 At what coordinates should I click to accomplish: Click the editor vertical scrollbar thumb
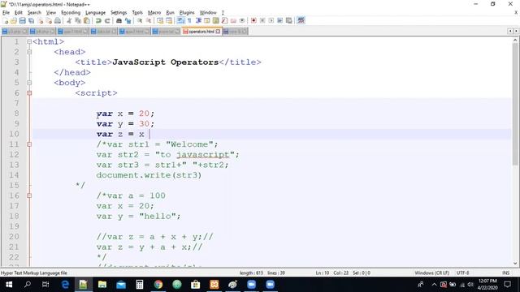point(515,105)
